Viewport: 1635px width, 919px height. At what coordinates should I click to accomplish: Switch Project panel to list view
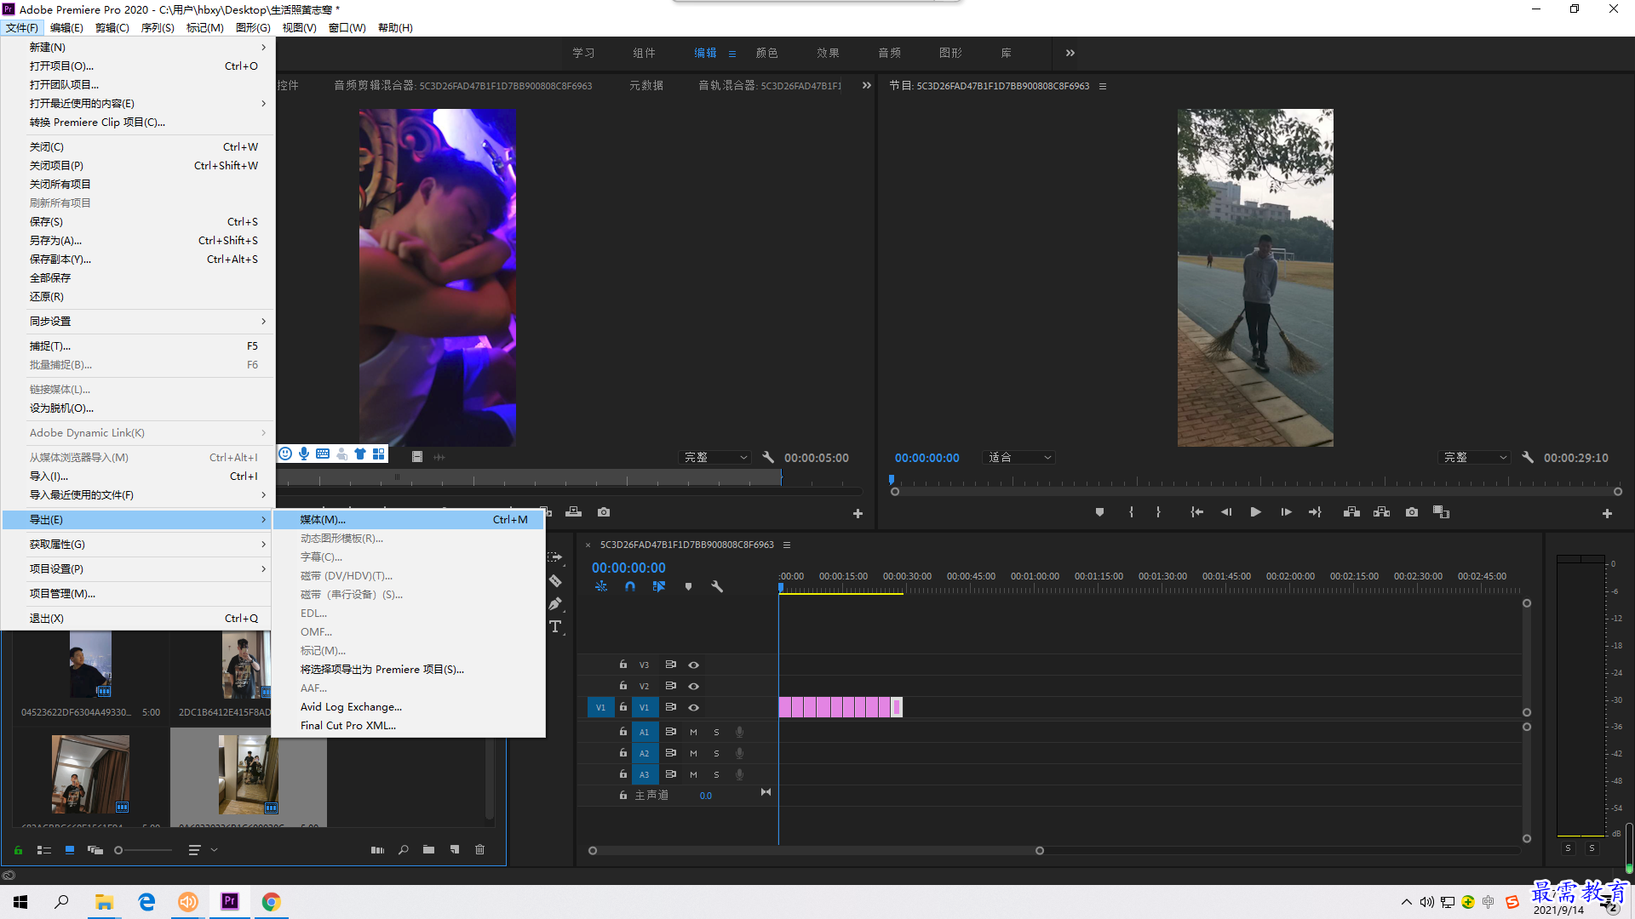tap(44, 850)
